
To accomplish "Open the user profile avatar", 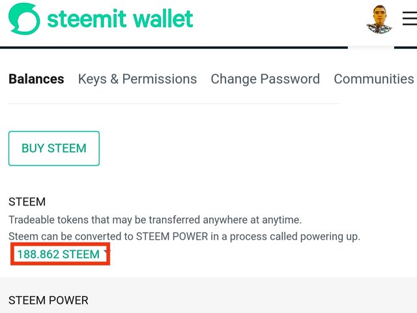I will pyautogui.click(x=379, y=19).
